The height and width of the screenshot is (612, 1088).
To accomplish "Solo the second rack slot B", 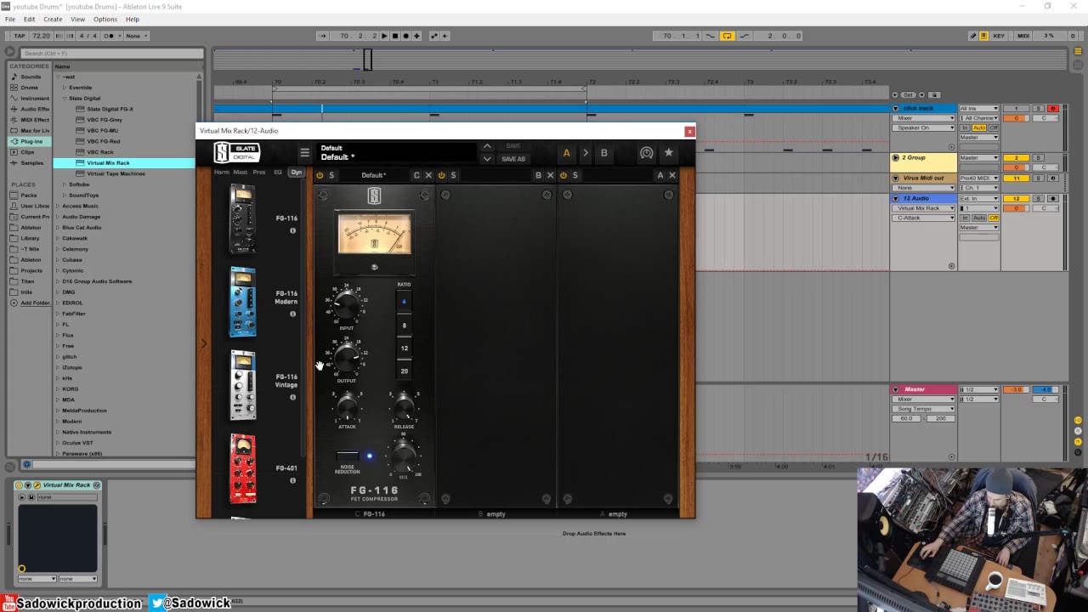I will (x=453, y=175).
